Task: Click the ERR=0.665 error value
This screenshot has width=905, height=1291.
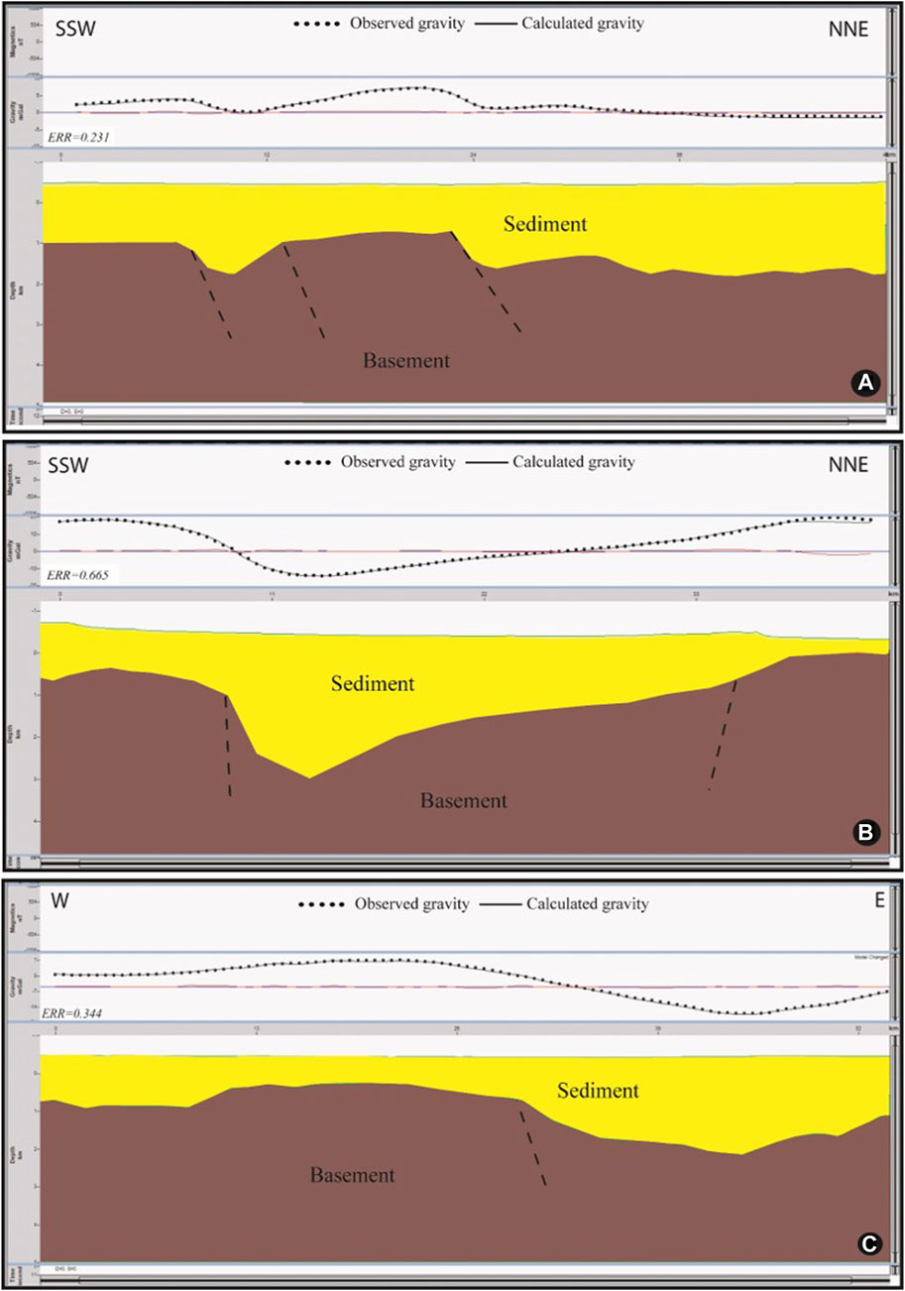Action: pos(78,574)
